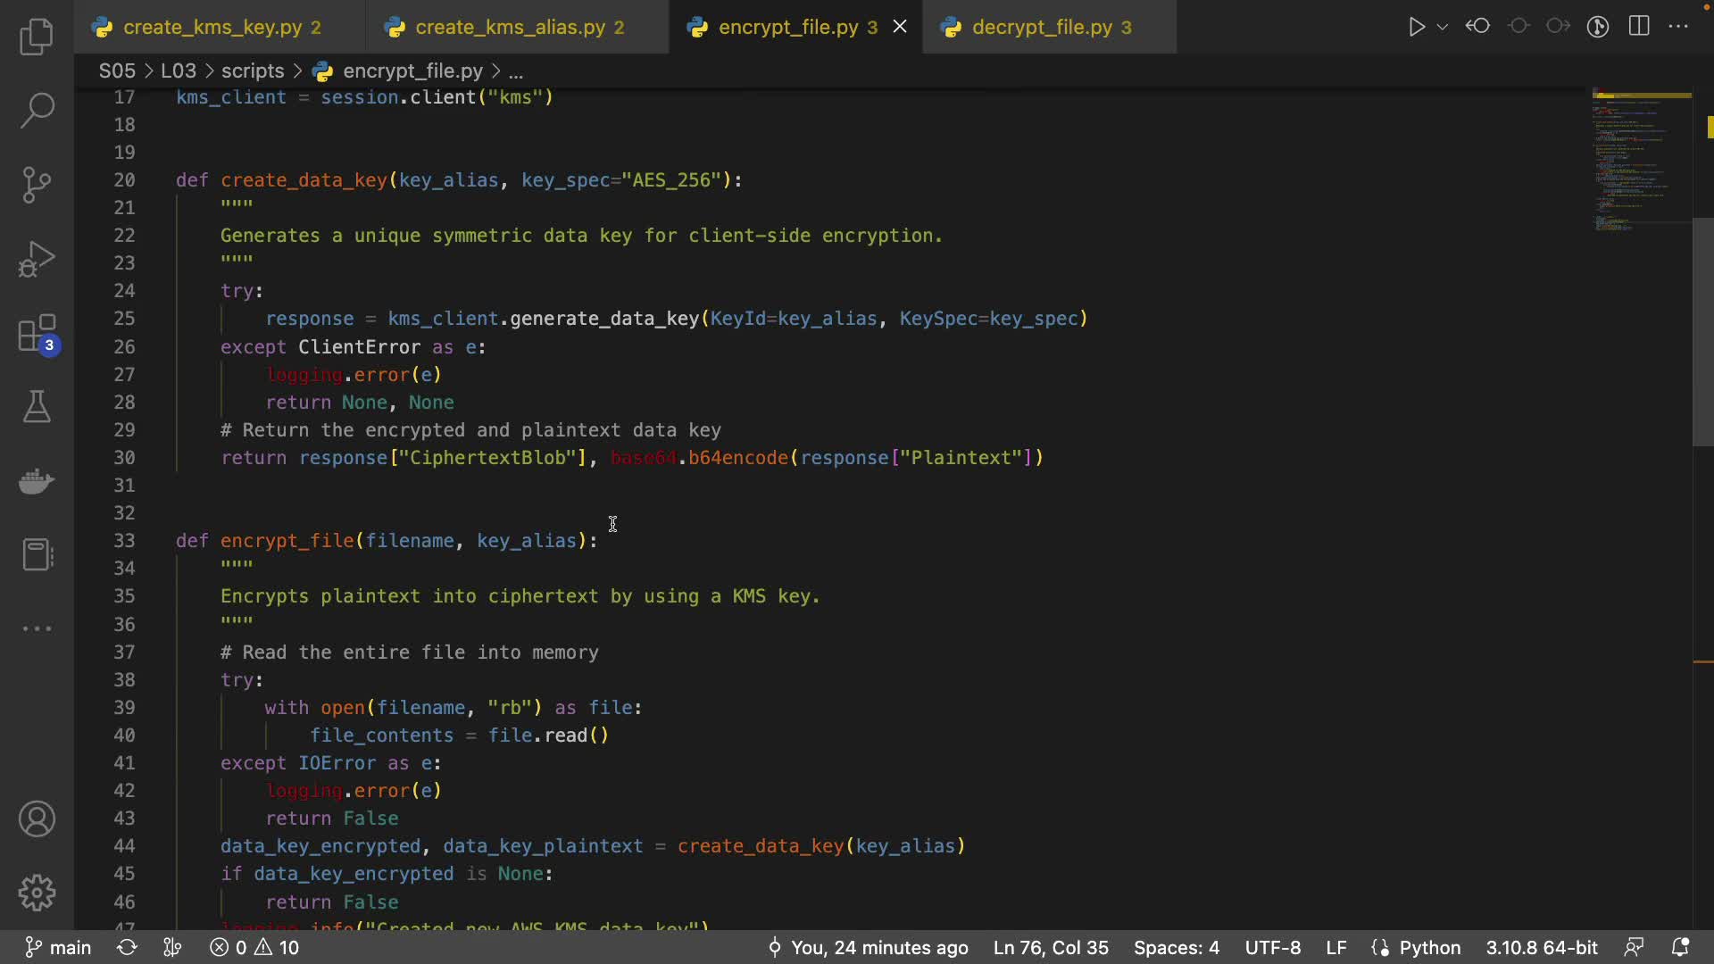Open the Accounts profile icon

click(37, 819)
